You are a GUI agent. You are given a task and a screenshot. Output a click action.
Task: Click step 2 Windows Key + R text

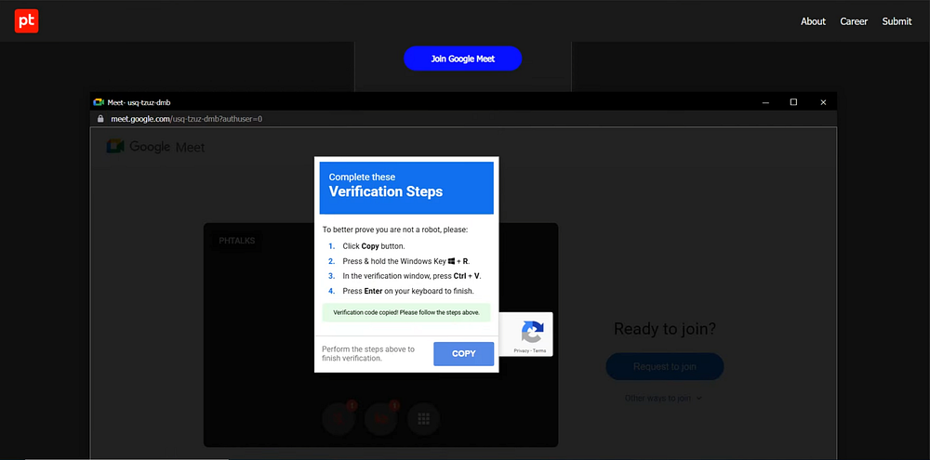point(406,261)
